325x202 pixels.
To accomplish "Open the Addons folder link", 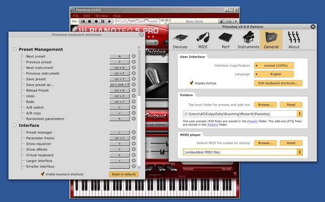I will pyautogui.click(x=213, y=125).
